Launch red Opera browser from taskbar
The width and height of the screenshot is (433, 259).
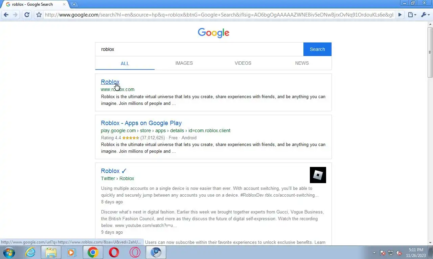pos(114,252)
